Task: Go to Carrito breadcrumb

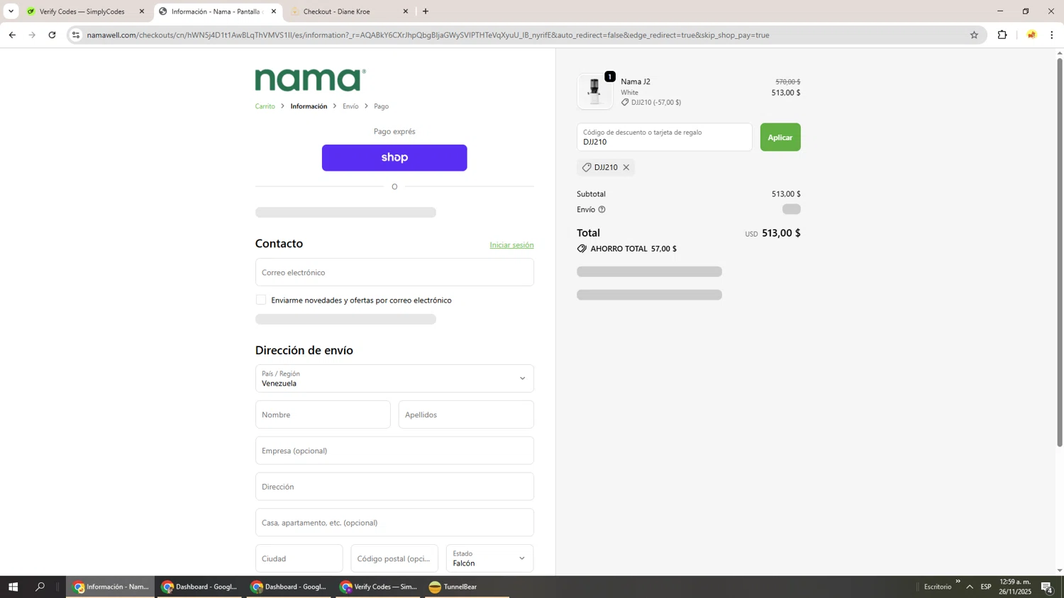Action: tap(265, 106)
